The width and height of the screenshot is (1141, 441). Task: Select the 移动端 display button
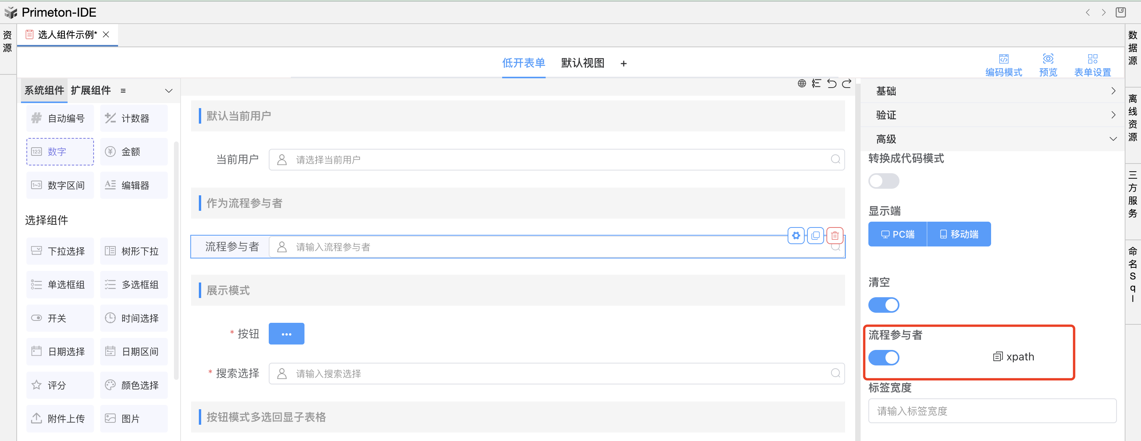click(x=958, y=234)
